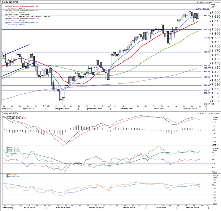This screenshot has width=221, height=211.
Task: Select the SMA 20 Trade Price legend text
Action: click(23, 6)
